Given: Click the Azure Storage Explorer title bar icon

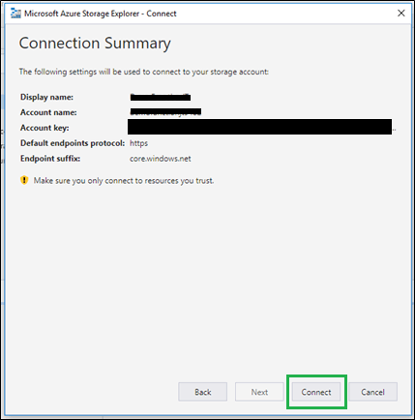Looking at the screenshot, I should (15, 14).
